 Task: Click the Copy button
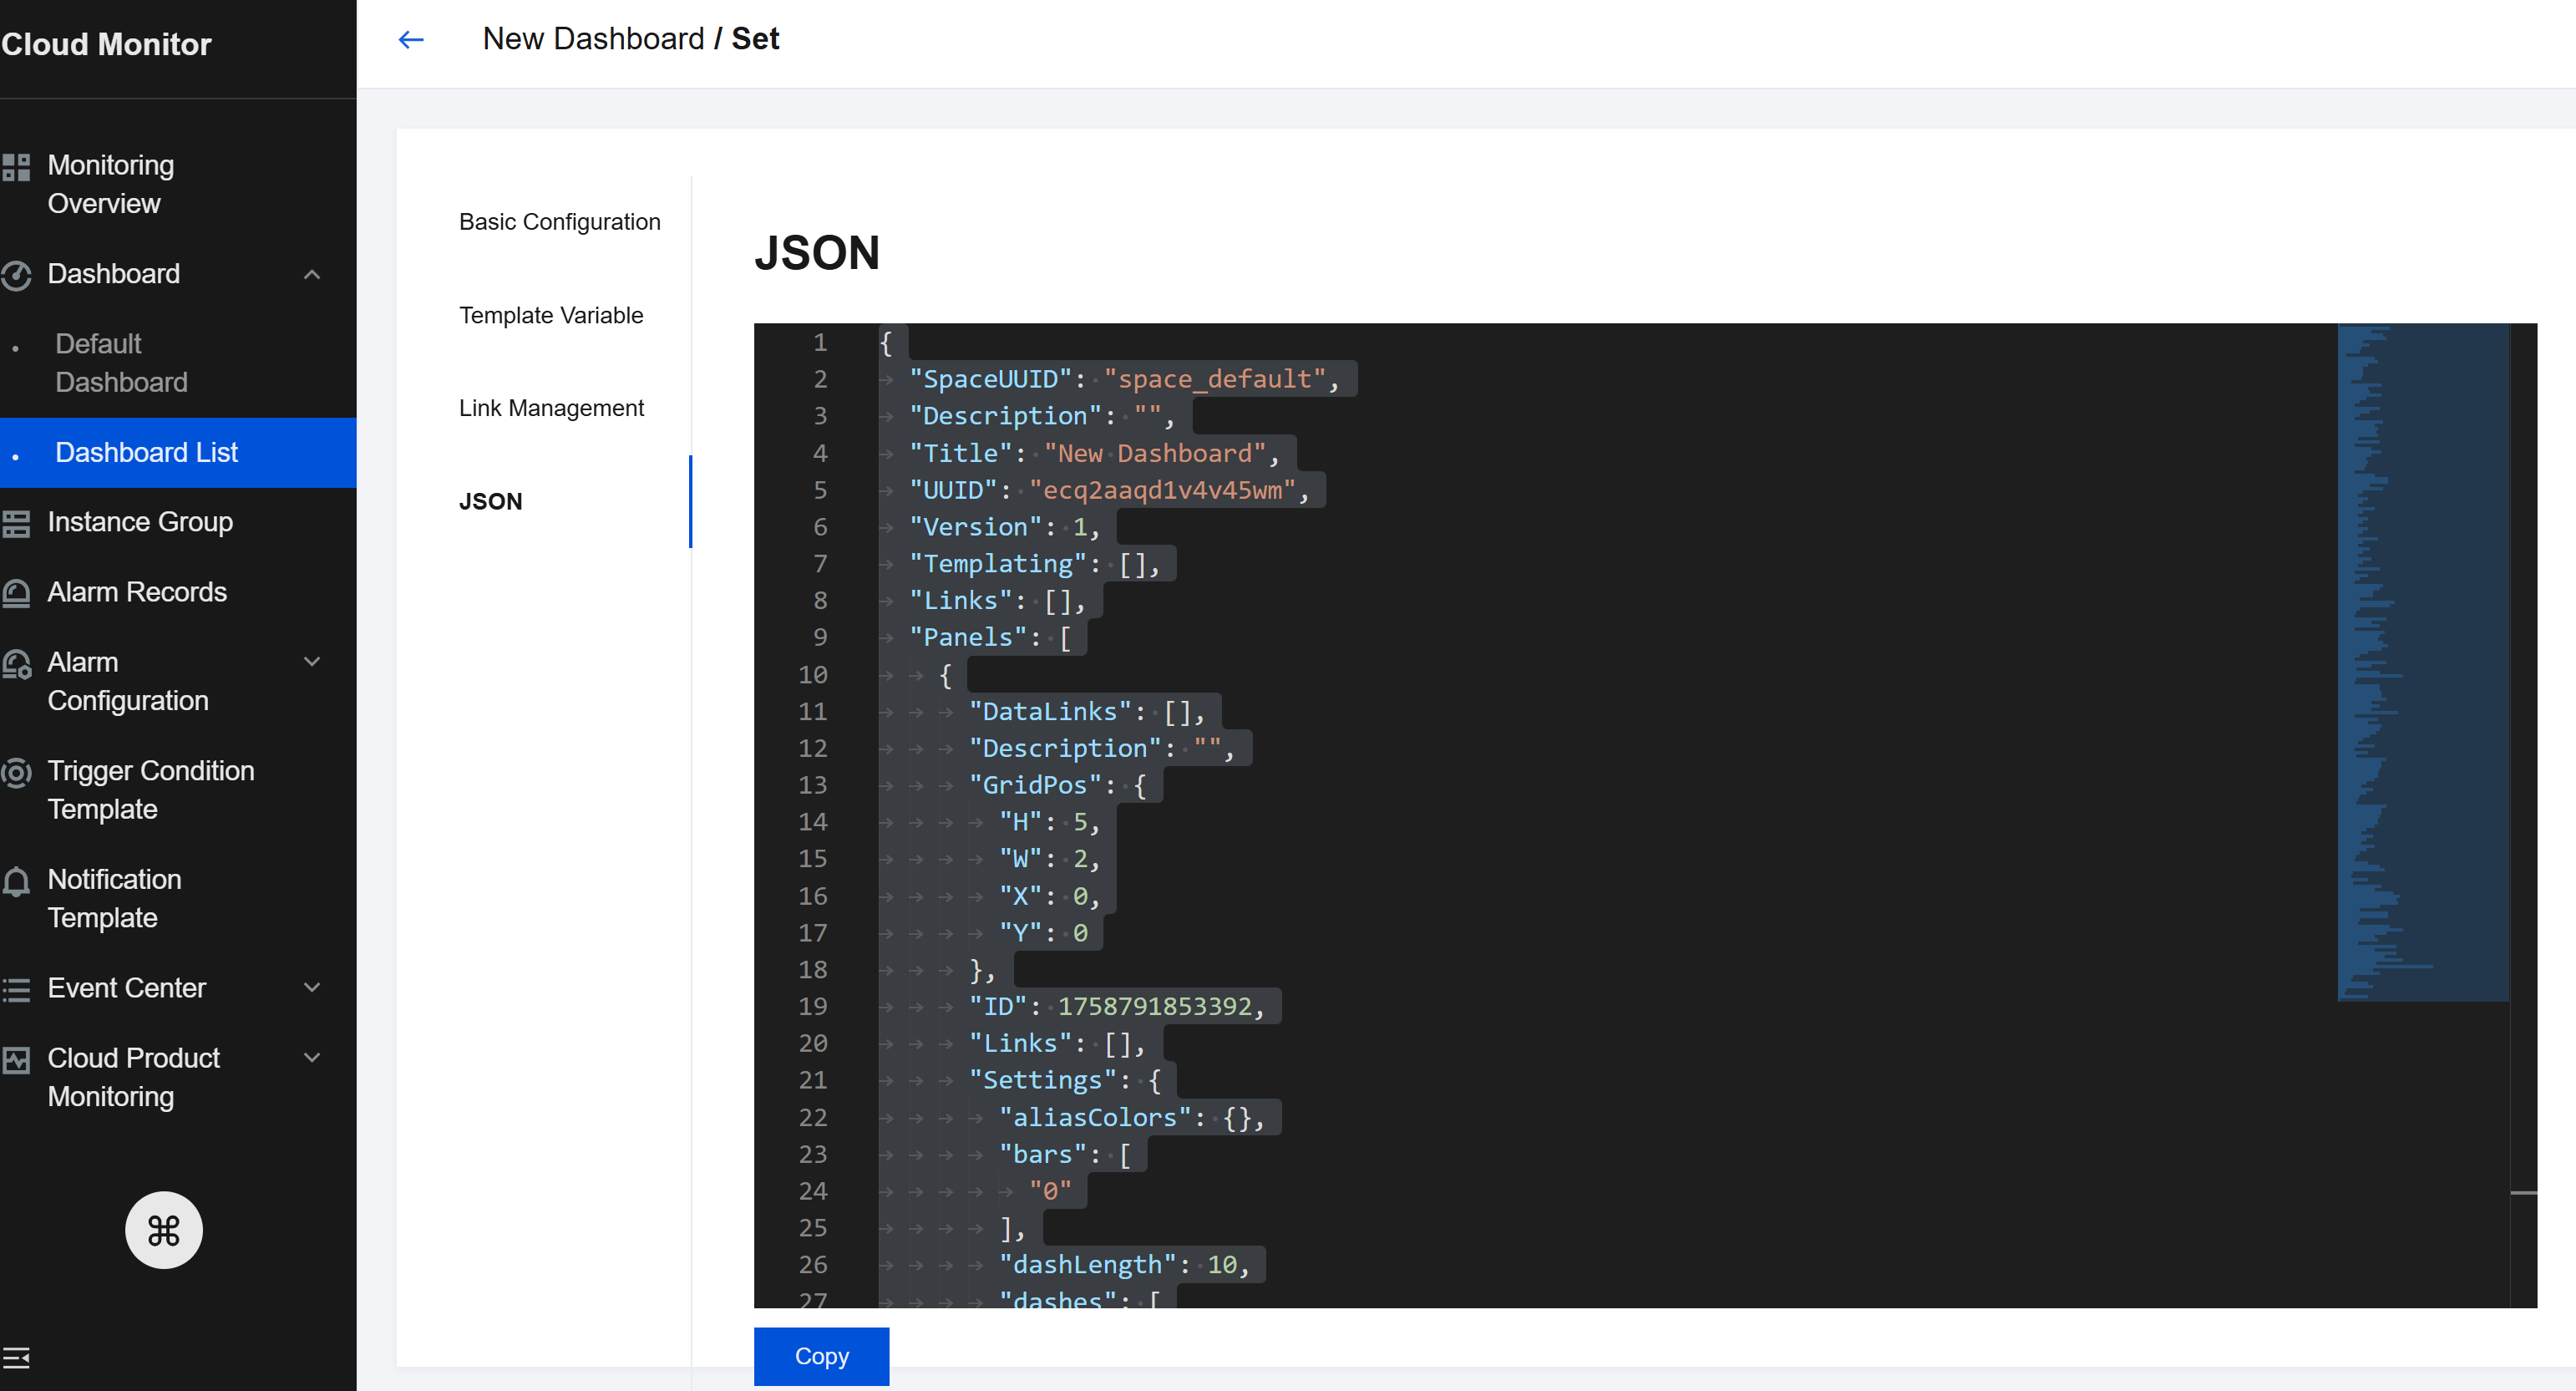click(821, 1356)
